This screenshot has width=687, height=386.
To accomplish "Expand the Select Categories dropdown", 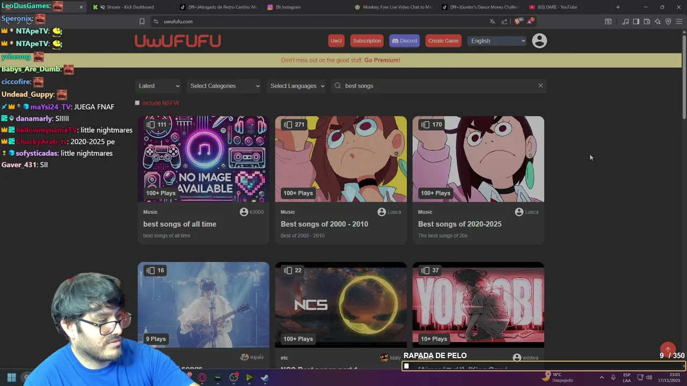I will coord(224,86).
